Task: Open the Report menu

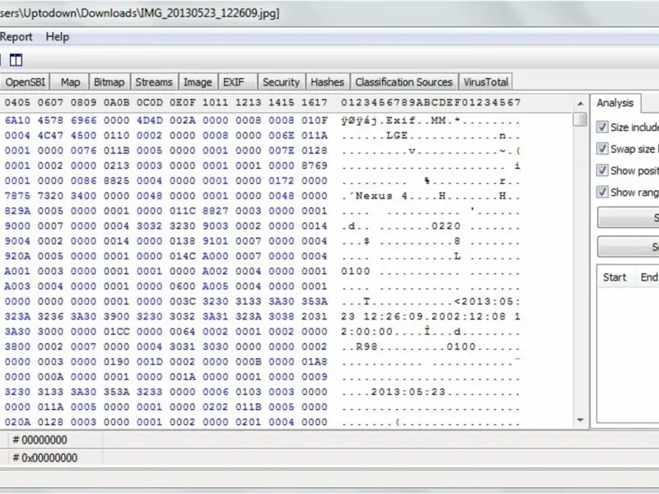Action: click(16, 37)
